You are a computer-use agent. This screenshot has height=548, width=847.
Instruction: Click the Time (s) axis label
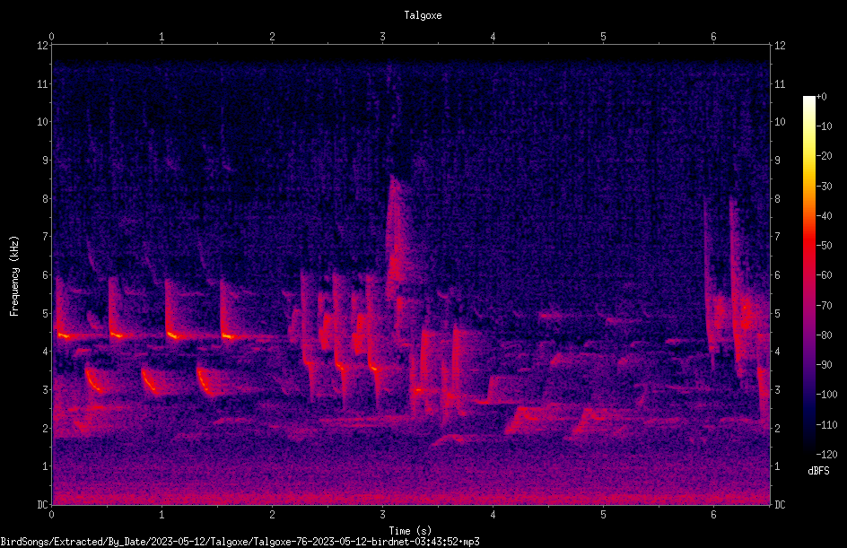tap(410, 531)
